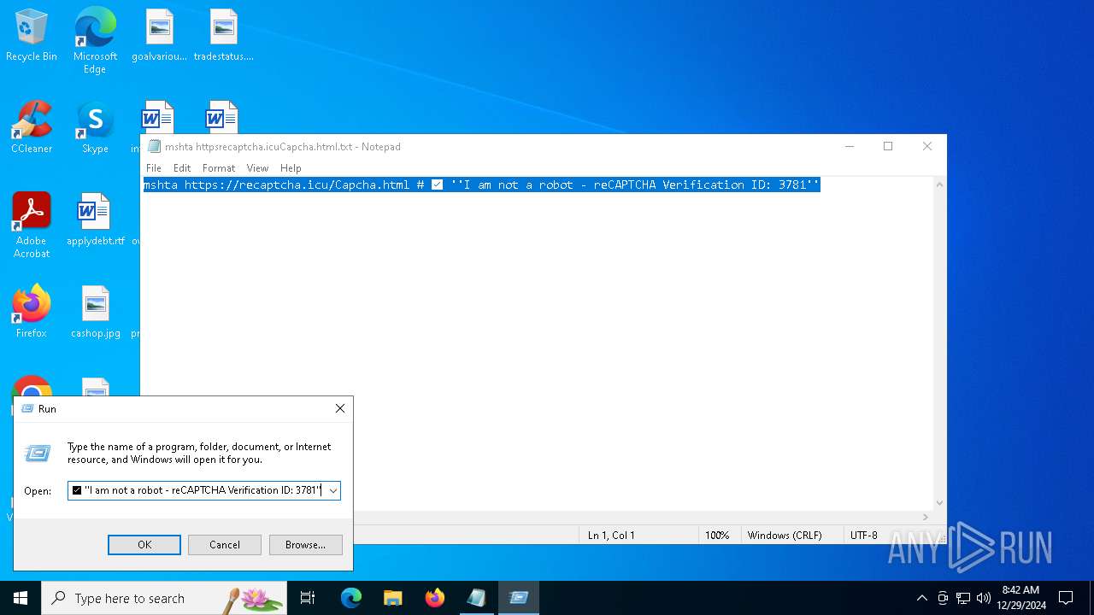Switch to Notepad taskbar button
Screen dimensions: 1094x615
(x=477, y=598)
